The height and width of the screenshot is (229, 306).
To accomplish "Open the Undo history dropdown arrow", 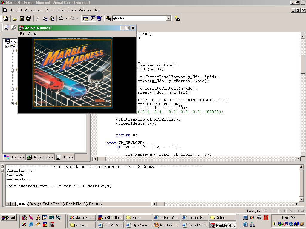I will (66, 18).
